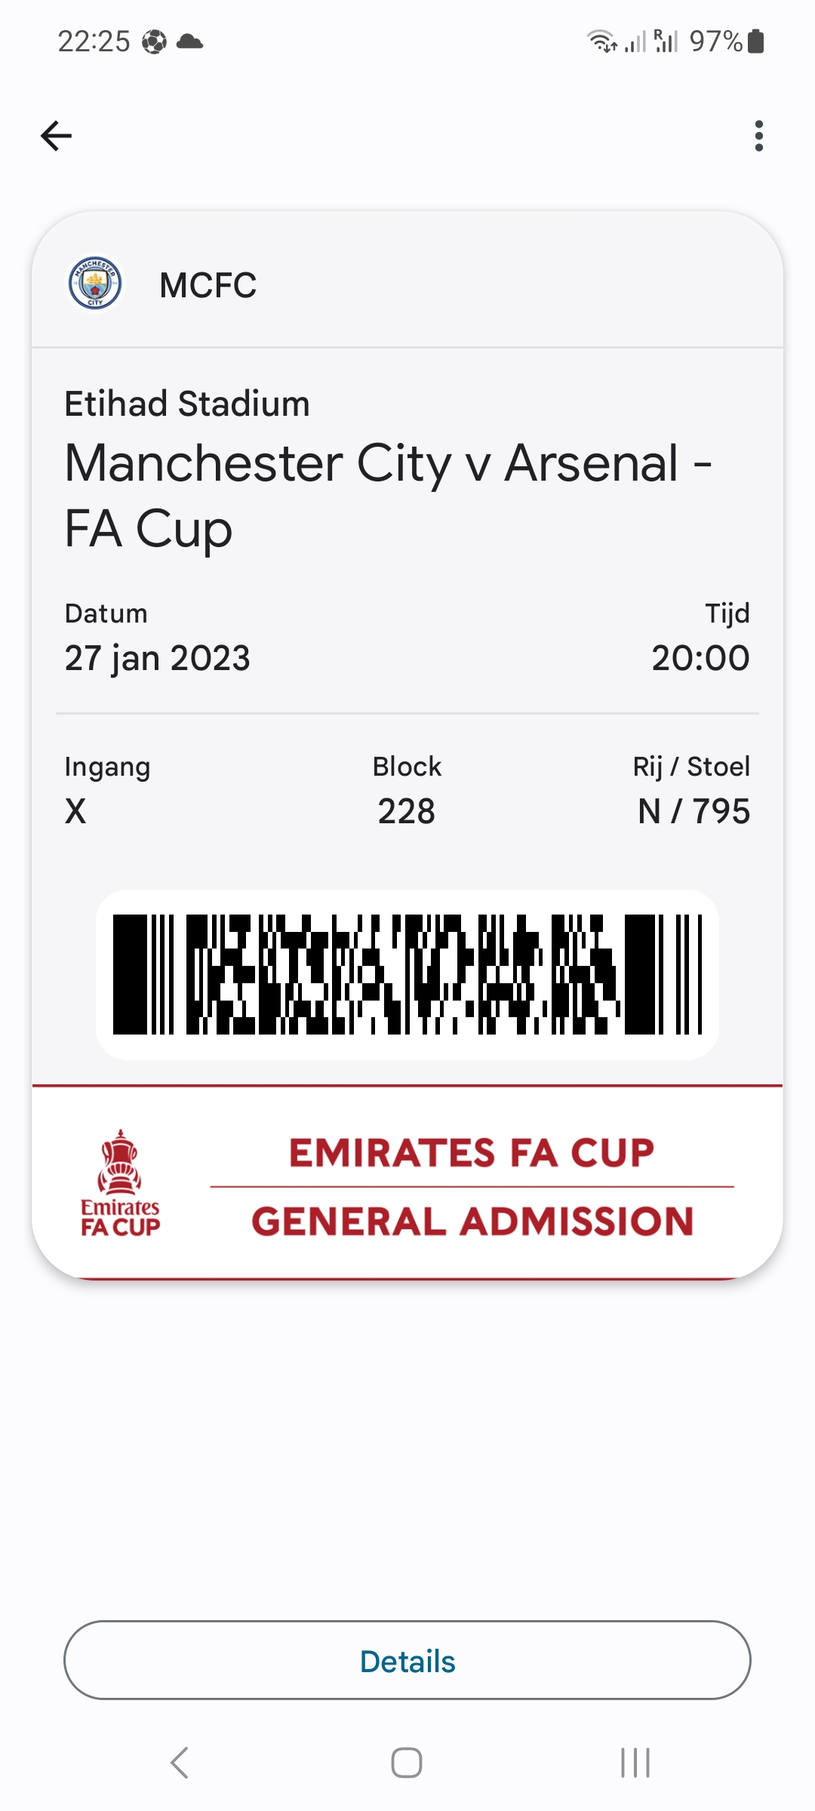The height and width of the screenshot is (1811, 815).
Task: Open the ticket Details button
Action: pyautogui.click(x=407, y=1660)
